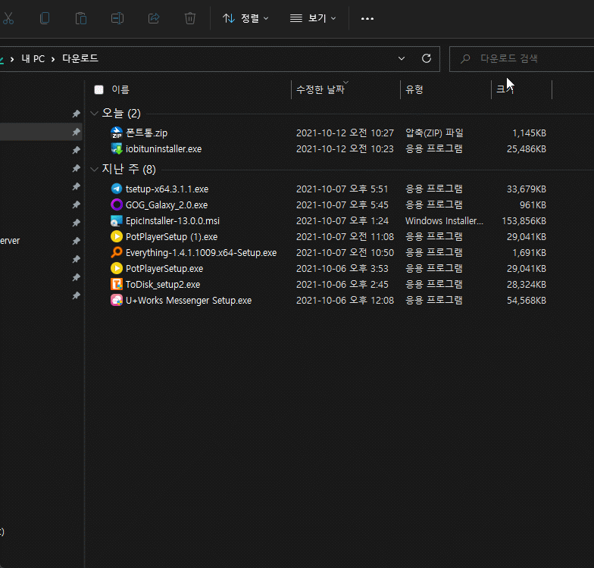Collapse the 오늘 (2) group

94,113
